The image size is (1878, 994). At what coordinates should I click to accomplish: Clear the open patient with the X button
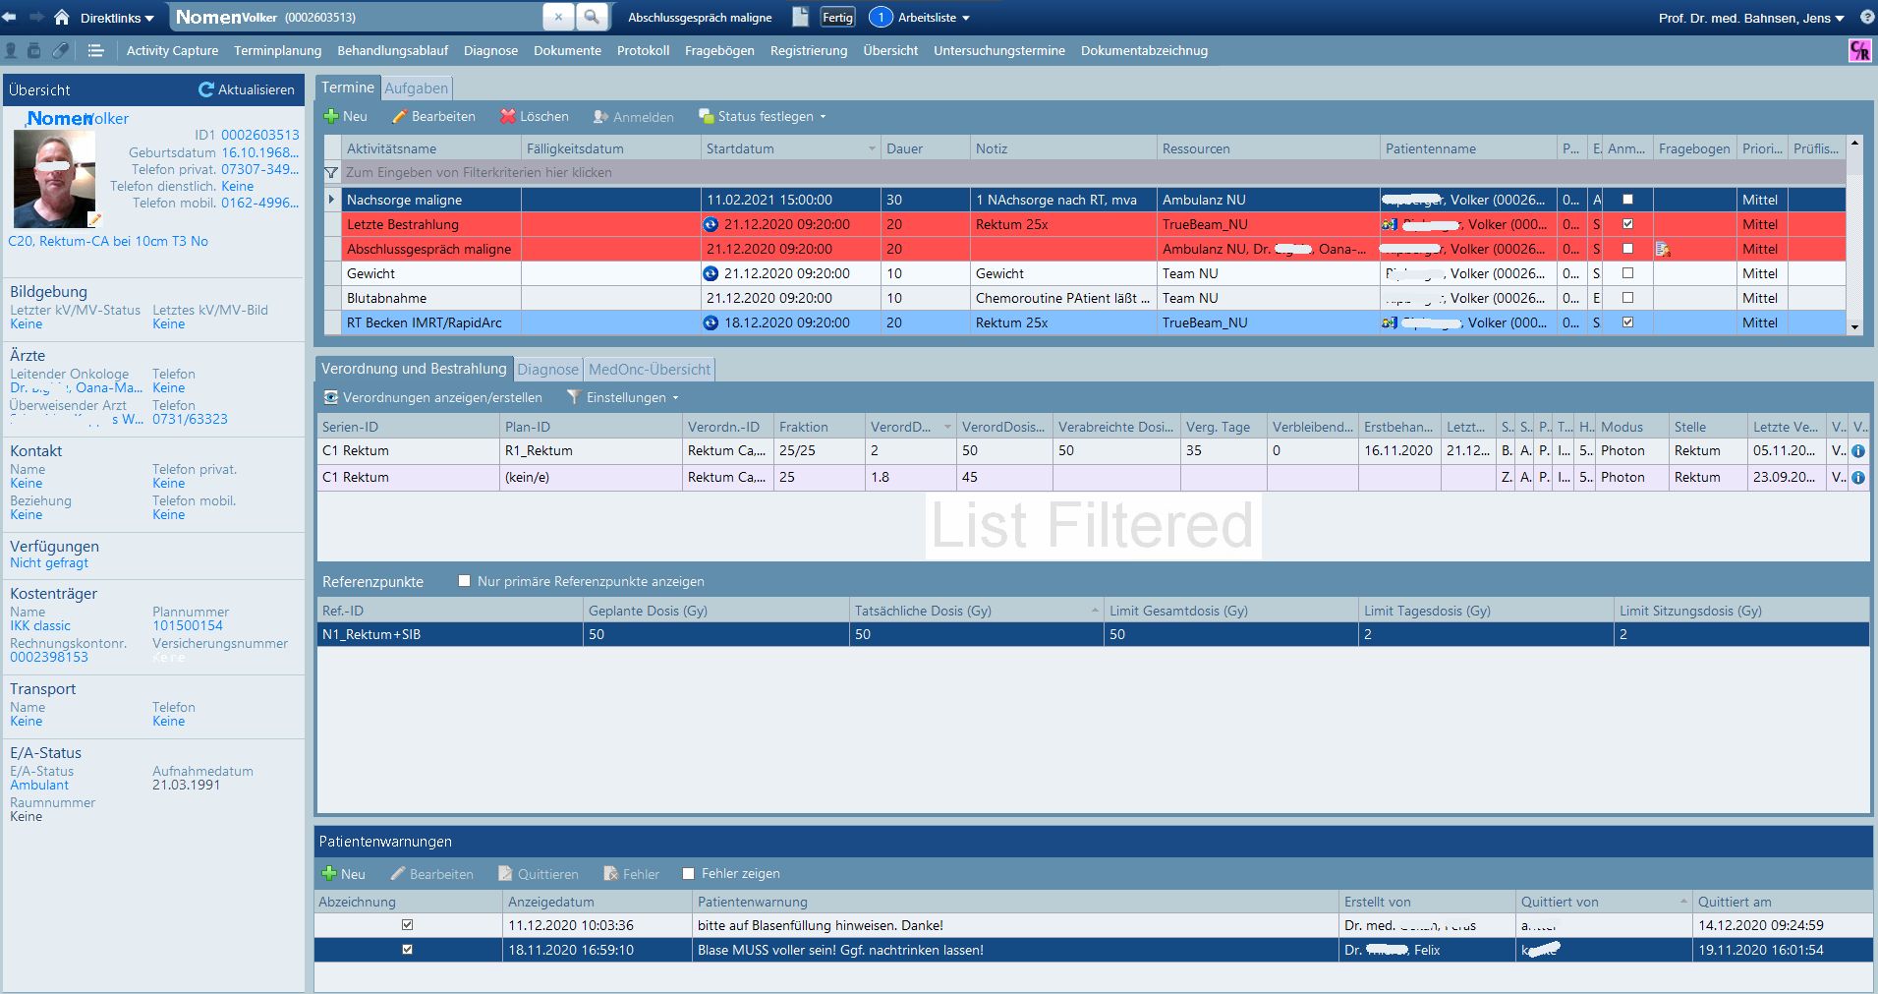click(557, 17)
